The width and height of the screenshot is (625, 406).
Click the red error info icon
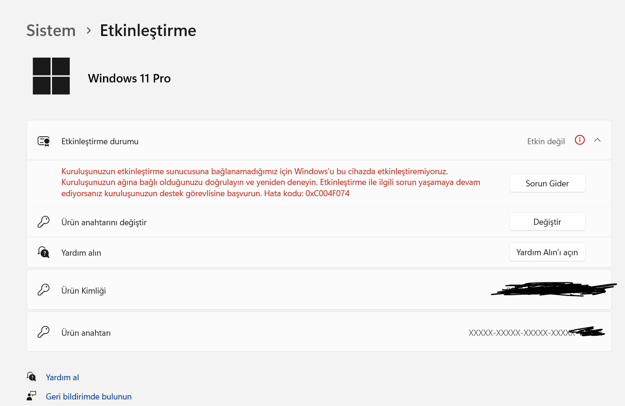(x=580, y=140)
